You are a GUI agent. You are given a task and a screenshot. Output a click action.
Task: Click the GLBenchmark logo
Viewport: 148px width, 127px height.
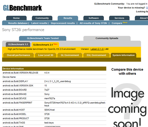pyautogui.click(x=22, y=8)
